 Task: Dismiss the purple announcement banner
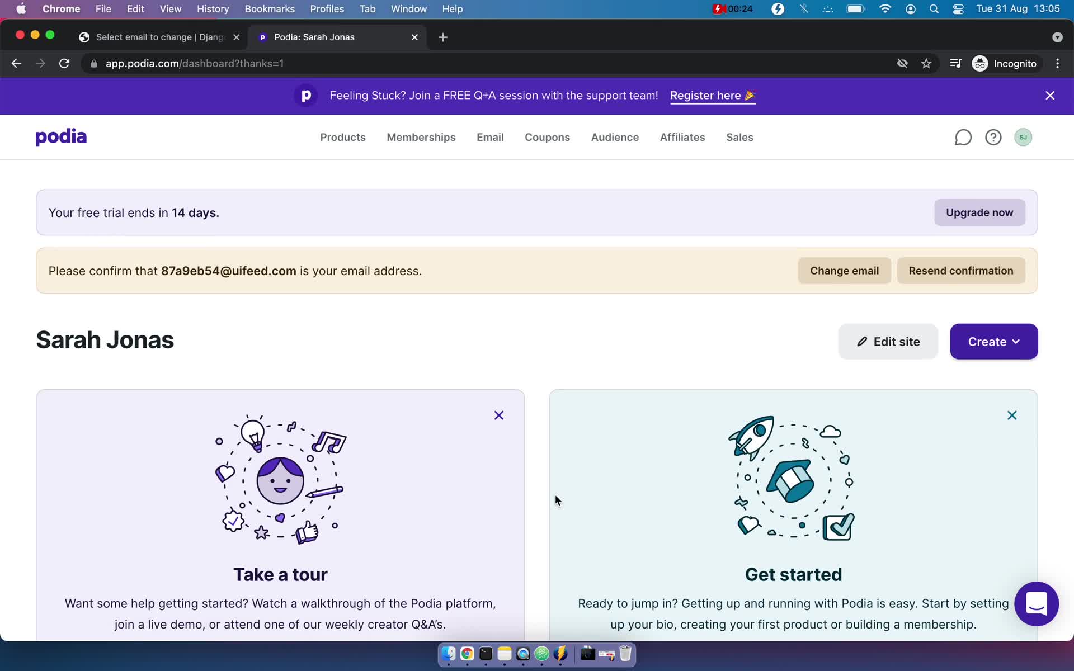coord(1050,96)
